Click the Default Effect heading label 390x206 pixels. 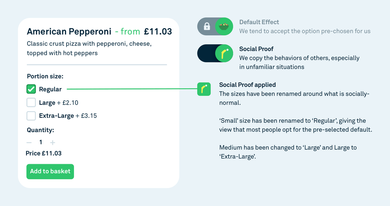point(259,22)
